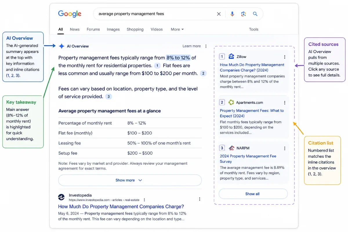This screenshot has height=232, width=348.
Task: Switch to the News tab
Action: (75, 29)
